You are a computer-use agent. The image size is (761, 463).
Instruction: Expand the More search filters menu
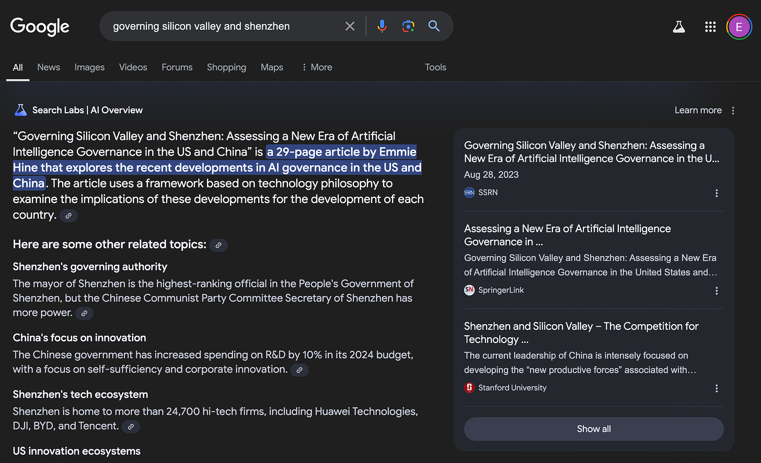click(x=317, y=67)
